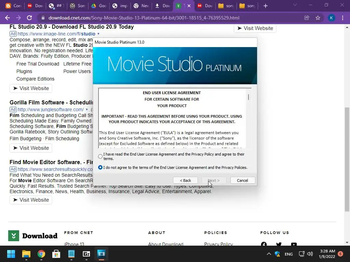The image size is (350, 262).
Task: Go back in Chrome browser
Action: pos(8,18)
